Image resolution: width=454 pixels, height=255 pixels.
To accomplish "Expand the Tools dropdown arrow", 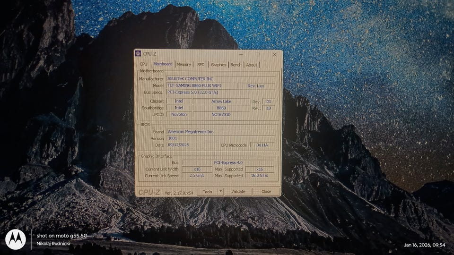I will click(221, 191).
